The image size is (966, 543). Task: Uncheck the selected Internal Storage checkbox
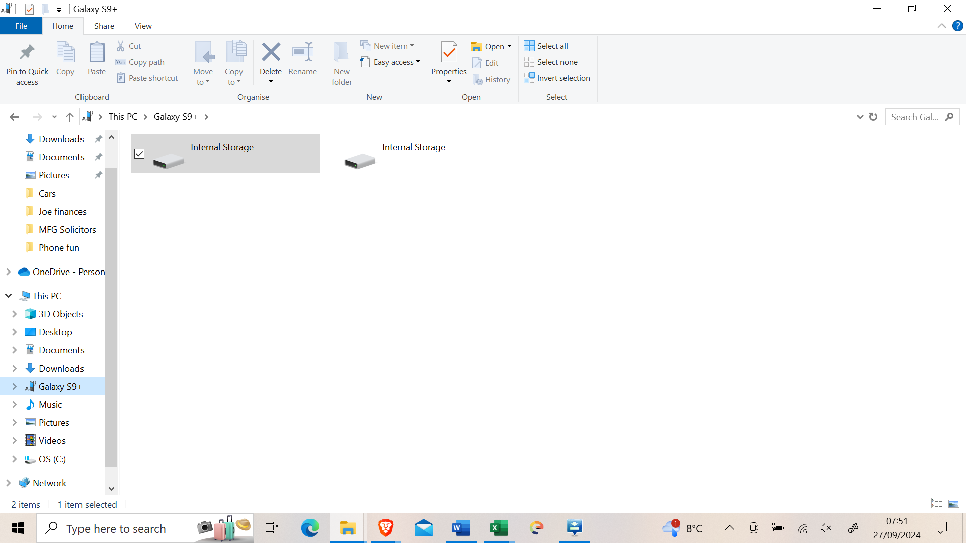click(139, 154)
